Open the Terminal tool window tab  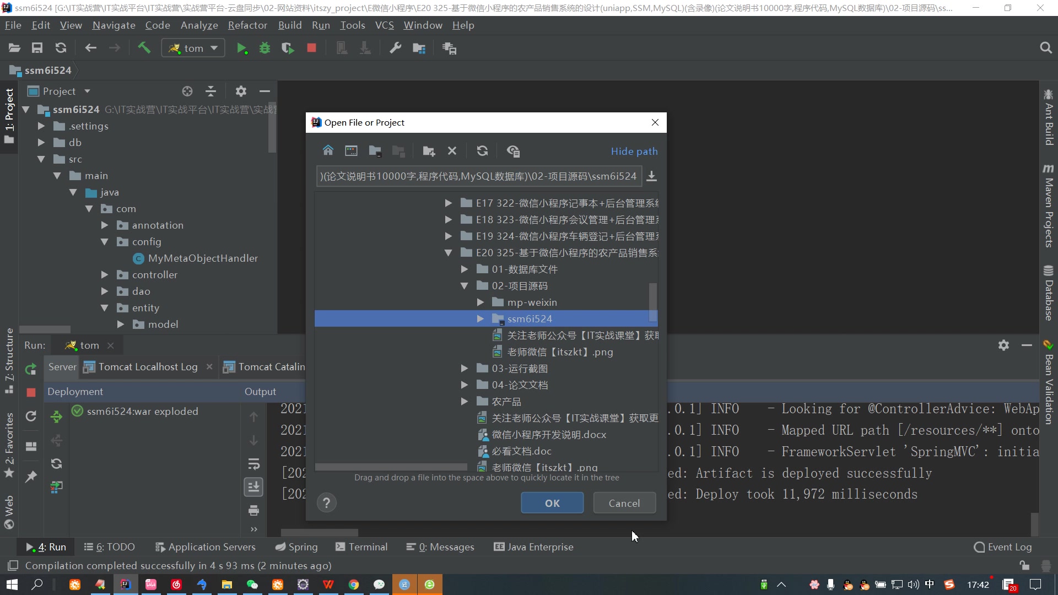coord(361,547)
